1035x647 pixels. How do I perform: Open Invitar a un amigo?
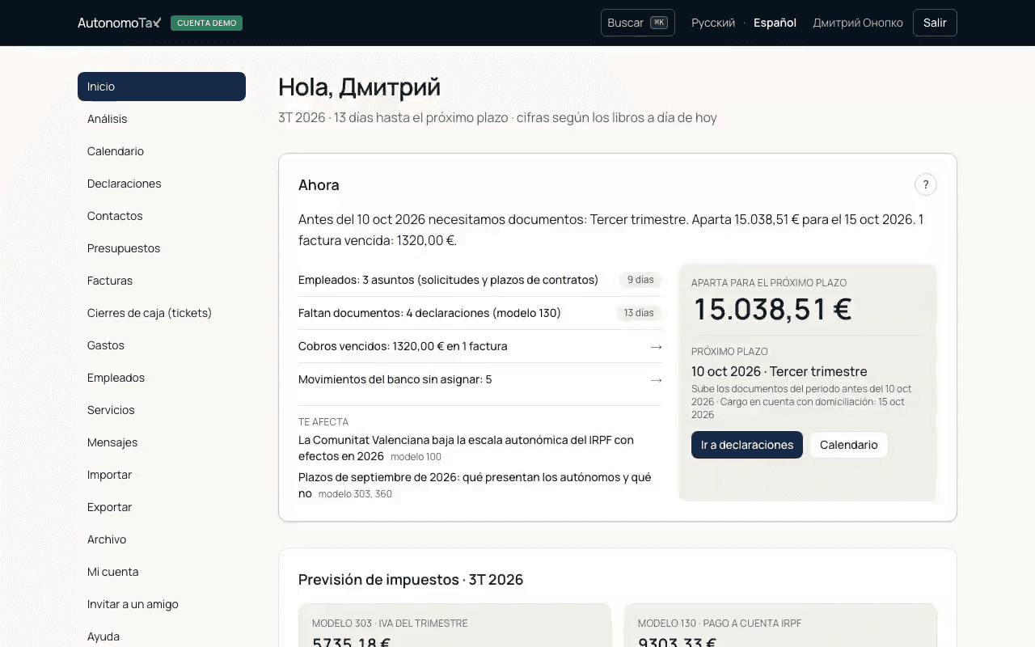[162, 604]
